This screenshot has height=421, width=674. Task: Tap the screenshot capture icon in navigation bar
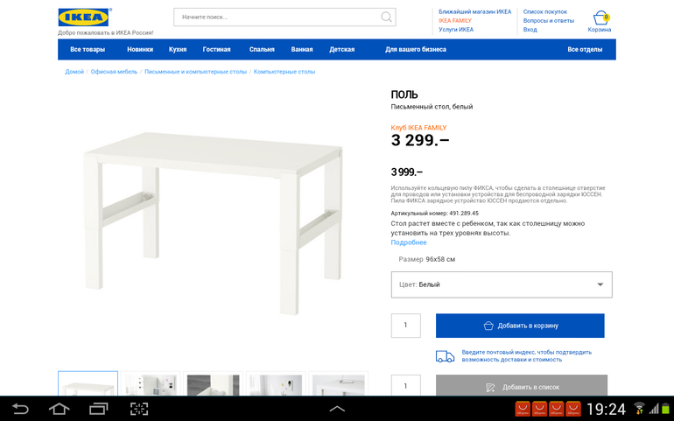[x=139, y=409]
